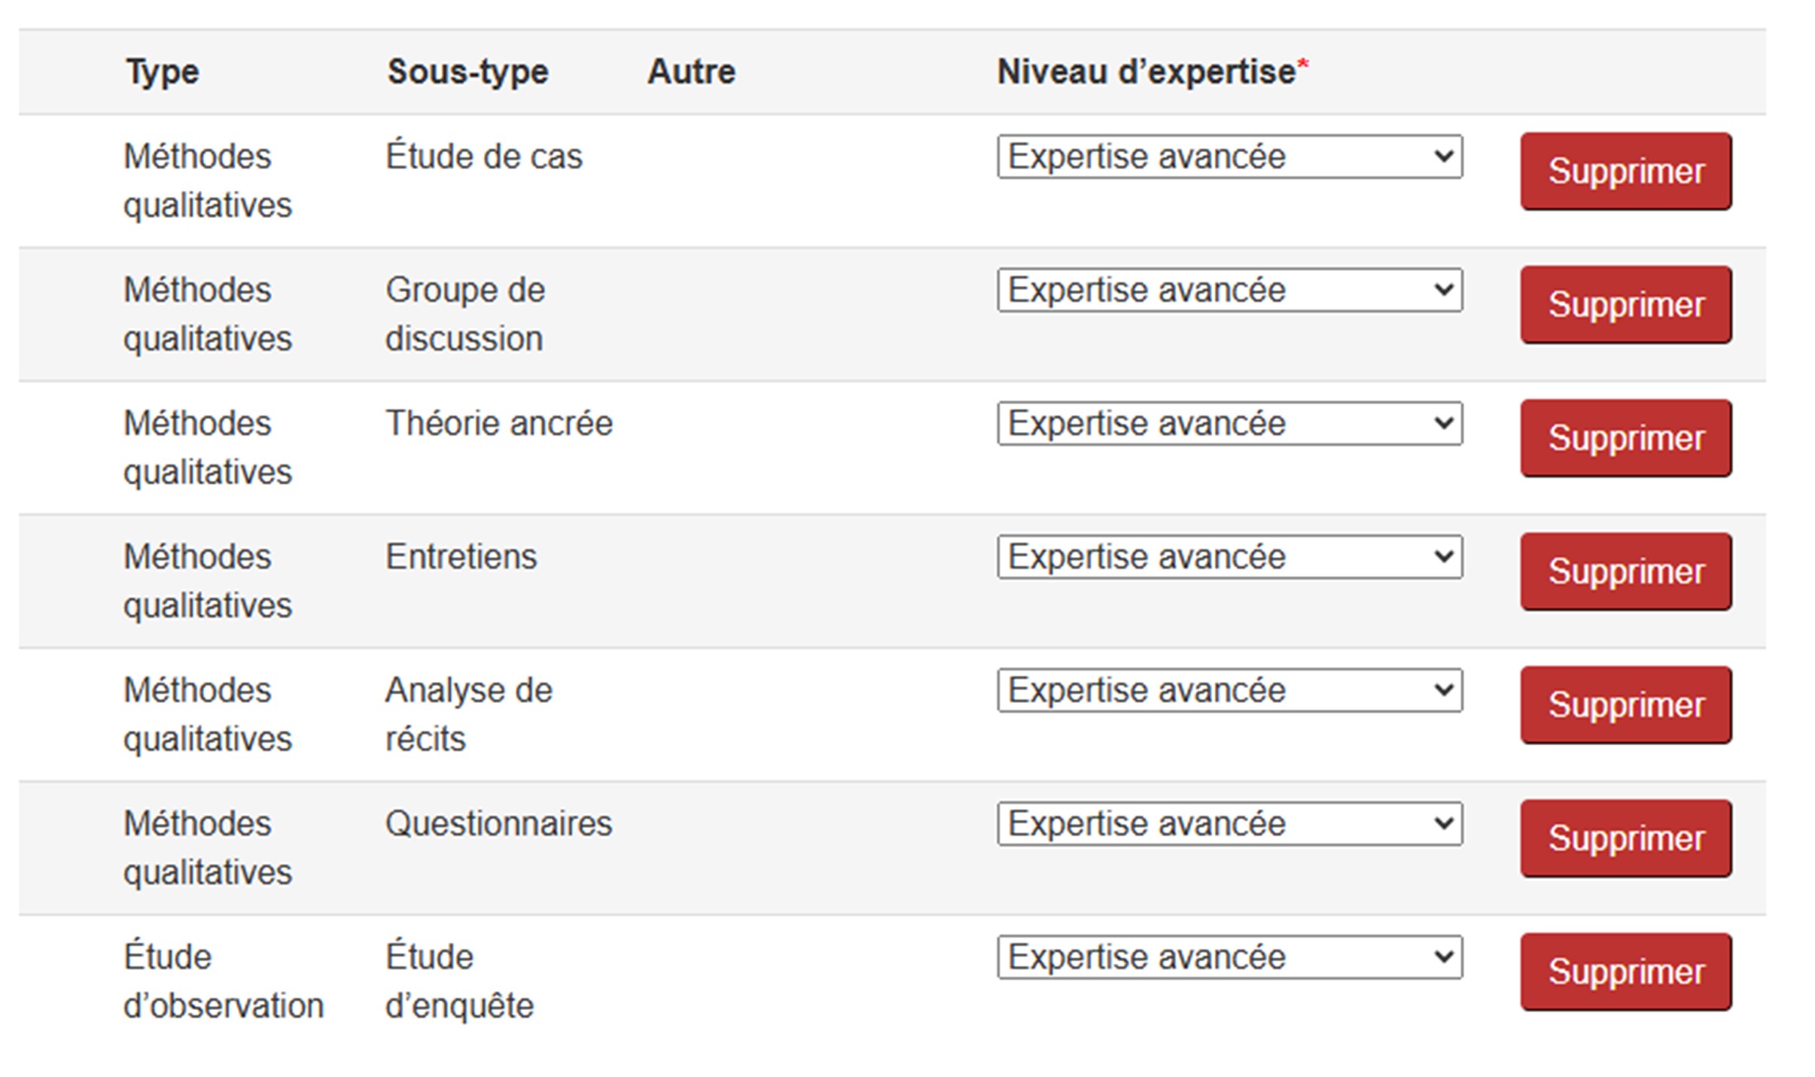The image size is (1815, 1077).
Task: Open expertise dropdown for Analyse de récits
Action: pyautogui.click(x=1229, y=690)
